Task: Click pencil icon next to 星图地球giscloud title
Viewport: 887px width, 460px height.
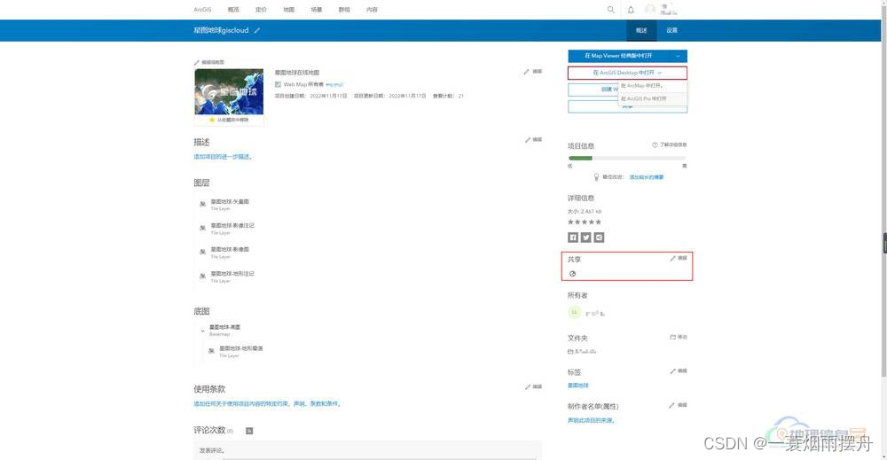Action: click(257, 30)
